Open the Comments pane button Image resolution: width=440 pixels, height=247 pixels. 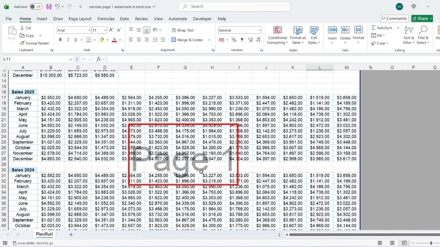(394, 19)
